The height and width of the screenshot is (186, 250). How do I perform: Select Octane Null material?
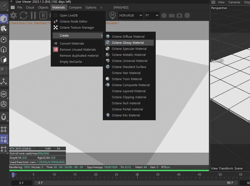pos(129,103)
